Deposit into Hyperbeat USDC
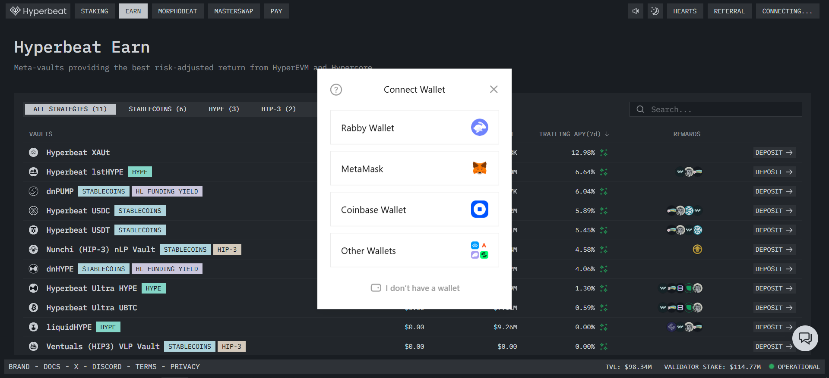This screenshot has width=829, height=378. (x=774, y=211)
